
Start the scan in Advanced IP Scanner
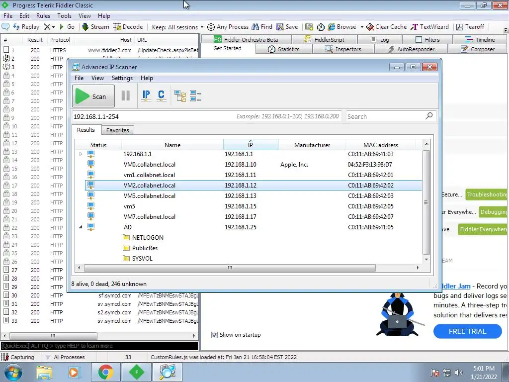(x=93, y=96)
